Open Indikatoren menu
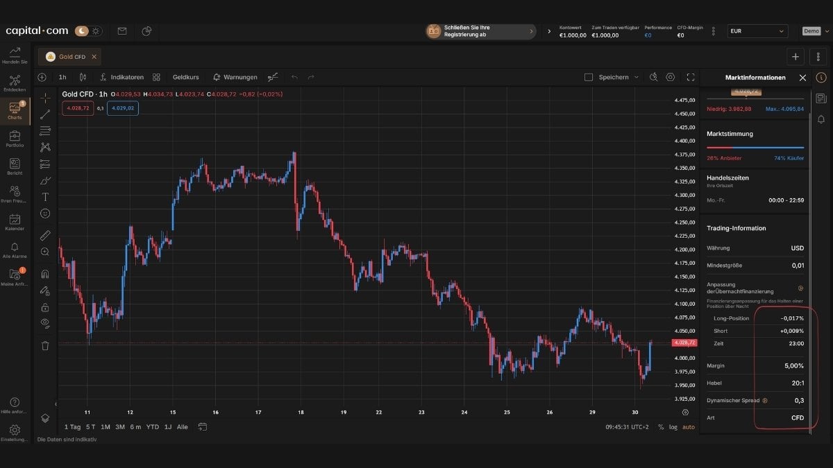Screen dimensions: 833x468 [122, 77]
